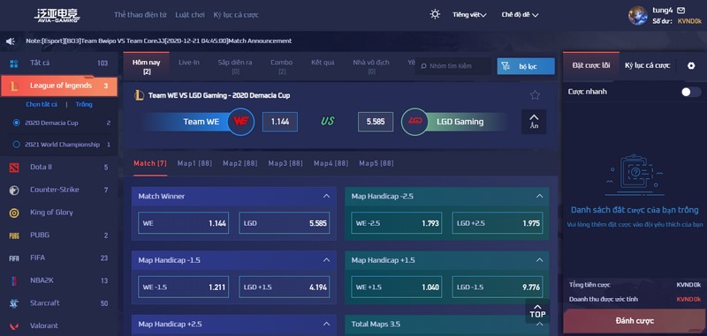The image size is (707, 336).
Task: Collapse match details with Ẩn button
Action: tap(534, 122)
